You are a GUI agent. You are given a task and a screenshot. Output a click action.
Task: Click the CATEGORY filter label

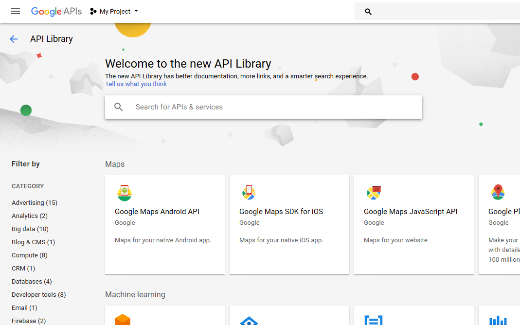click(28, 186)
